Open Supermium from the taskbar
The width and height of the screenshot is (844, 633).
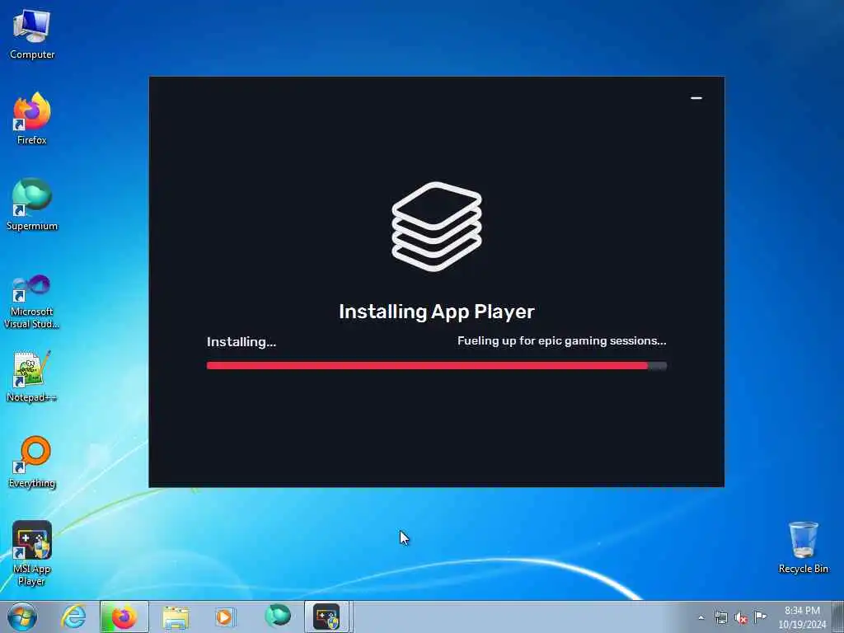(x=278, y=616)
